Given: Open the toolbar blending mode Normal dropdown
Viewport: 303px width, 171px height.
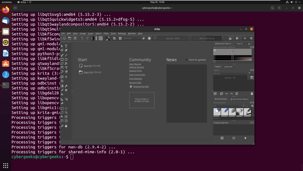Looking at the screenshot, I should point(132,38).
